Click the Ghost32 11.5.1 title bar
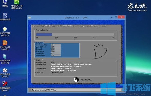 (x=76, y=18)
